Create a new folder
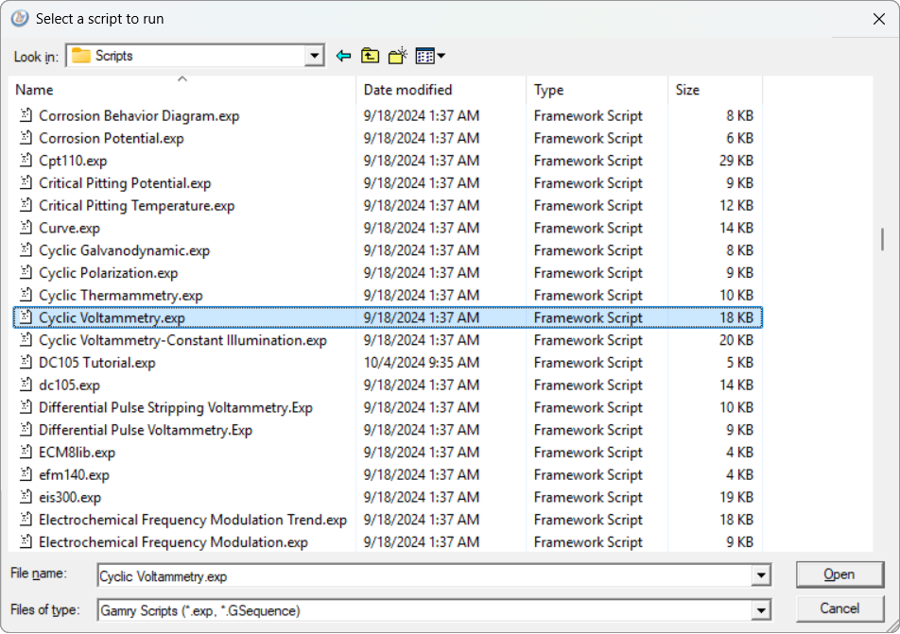900x634 pixels. [398, 56]
